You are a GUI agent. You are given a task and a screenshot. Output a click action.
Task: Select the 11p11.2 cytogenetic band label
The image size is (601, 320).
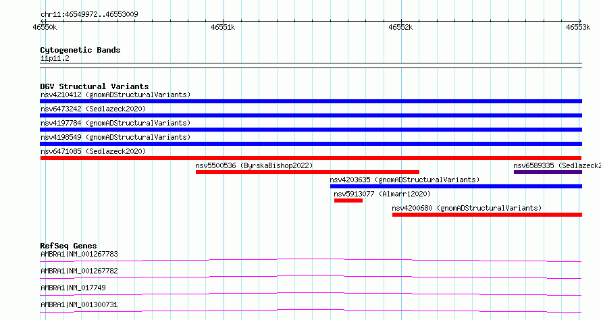click(55, 58)
